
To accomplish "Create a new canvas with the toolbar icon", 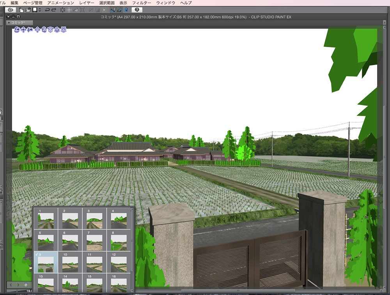I will click(22, 10).
